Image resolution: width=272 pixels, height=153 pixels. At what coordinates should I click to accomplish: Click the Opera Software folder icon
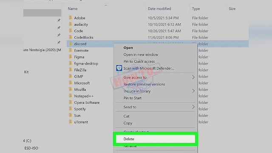click(70, 102)
